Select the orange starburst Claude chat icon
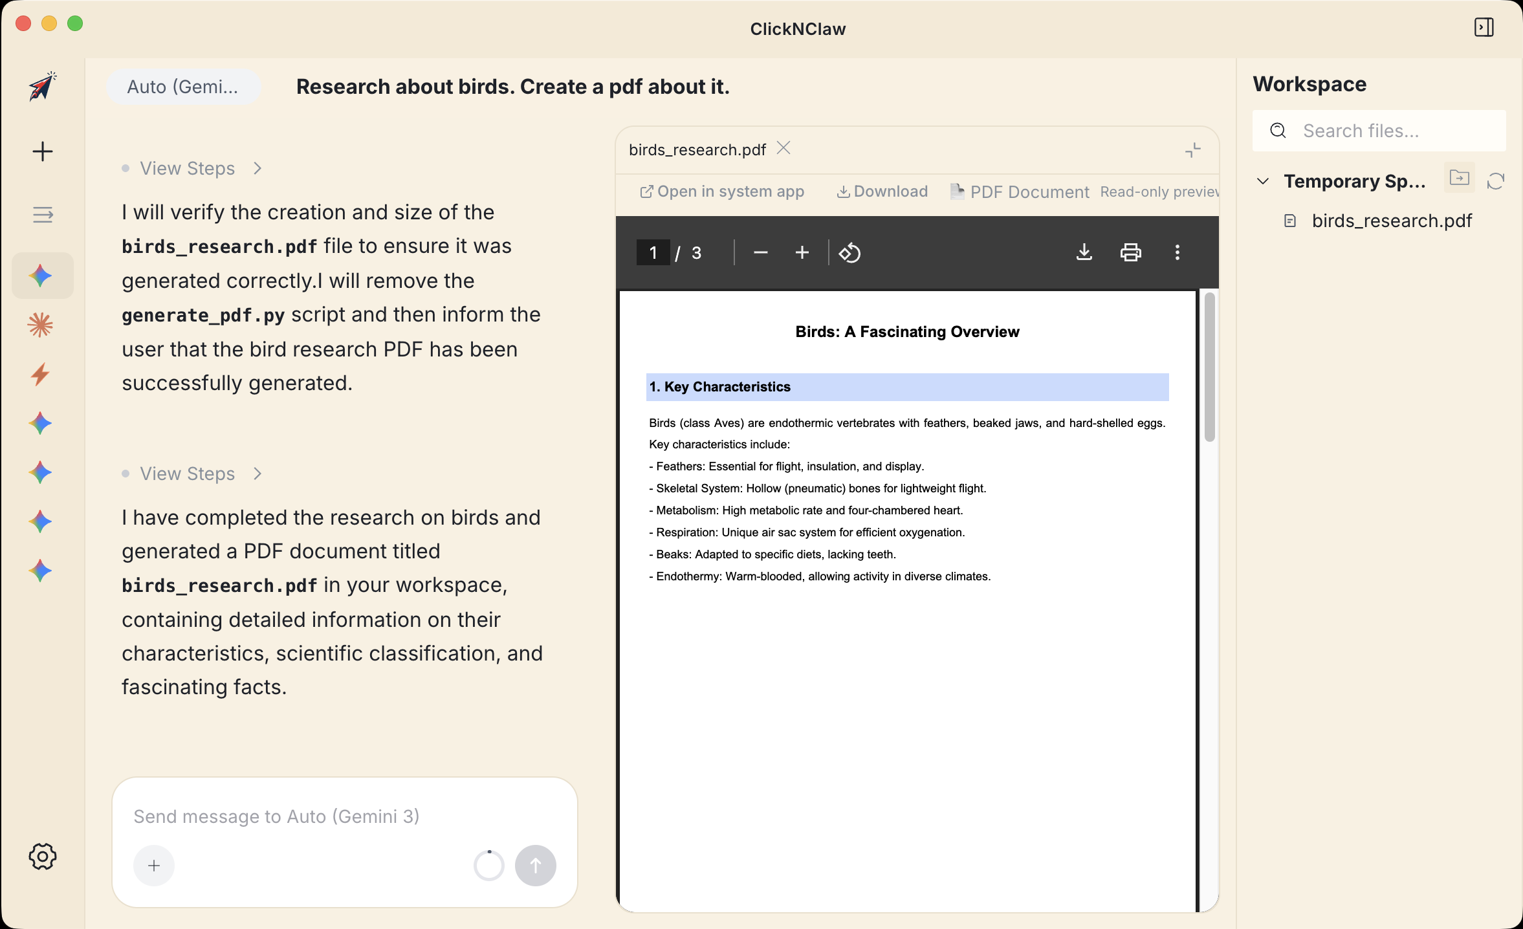Image resolution: width=1523 pixels, height=929 pixels. tap(40, 325)
